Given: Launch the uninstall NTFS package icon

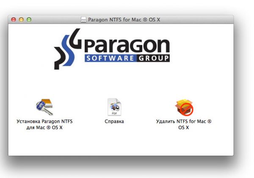Looking at the screenshot, I should [x=184, y=107].
